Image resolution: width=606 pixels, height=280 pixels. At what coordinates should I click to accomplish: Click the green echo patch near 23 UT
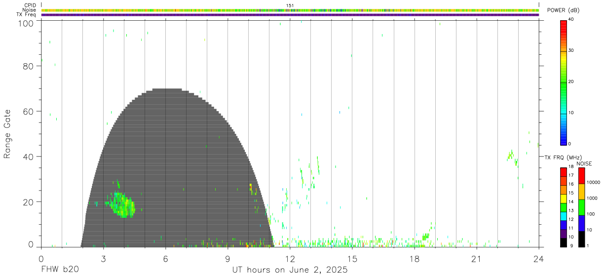coord(513,158)
